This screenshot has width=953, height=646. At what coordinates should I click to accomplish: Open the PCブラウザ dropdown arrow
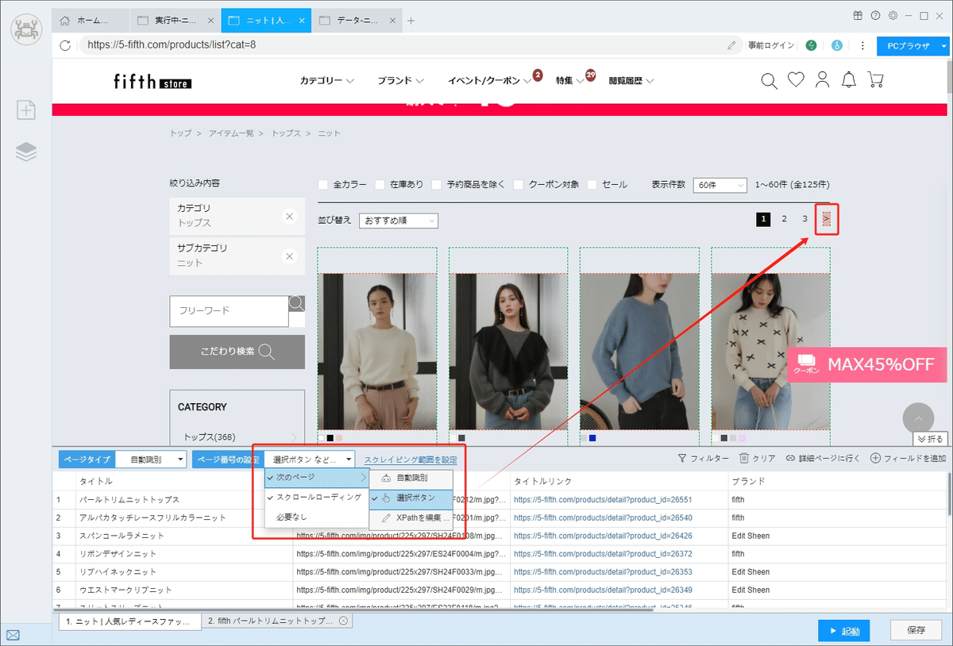click(943, 46)
